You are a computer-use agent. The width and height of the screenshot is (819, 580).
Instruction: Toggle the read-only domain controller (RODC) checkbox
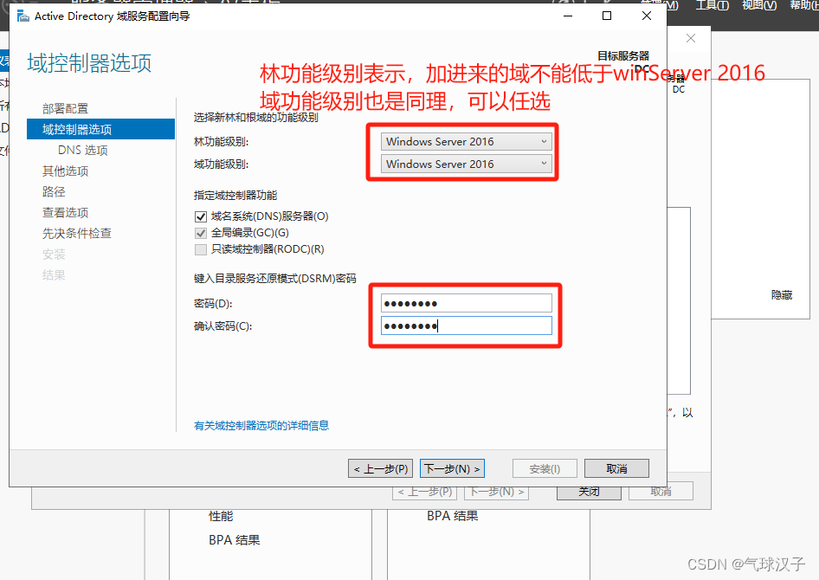pyautogui.click(x=201, y=249)
